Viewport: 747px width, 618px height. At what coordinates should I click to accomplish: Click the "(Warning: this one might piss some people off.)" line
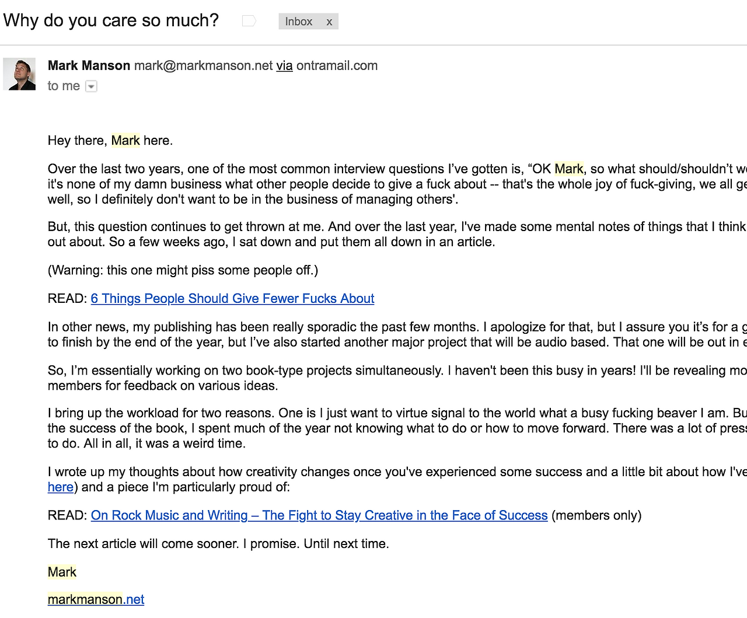(x=183, y=270)
